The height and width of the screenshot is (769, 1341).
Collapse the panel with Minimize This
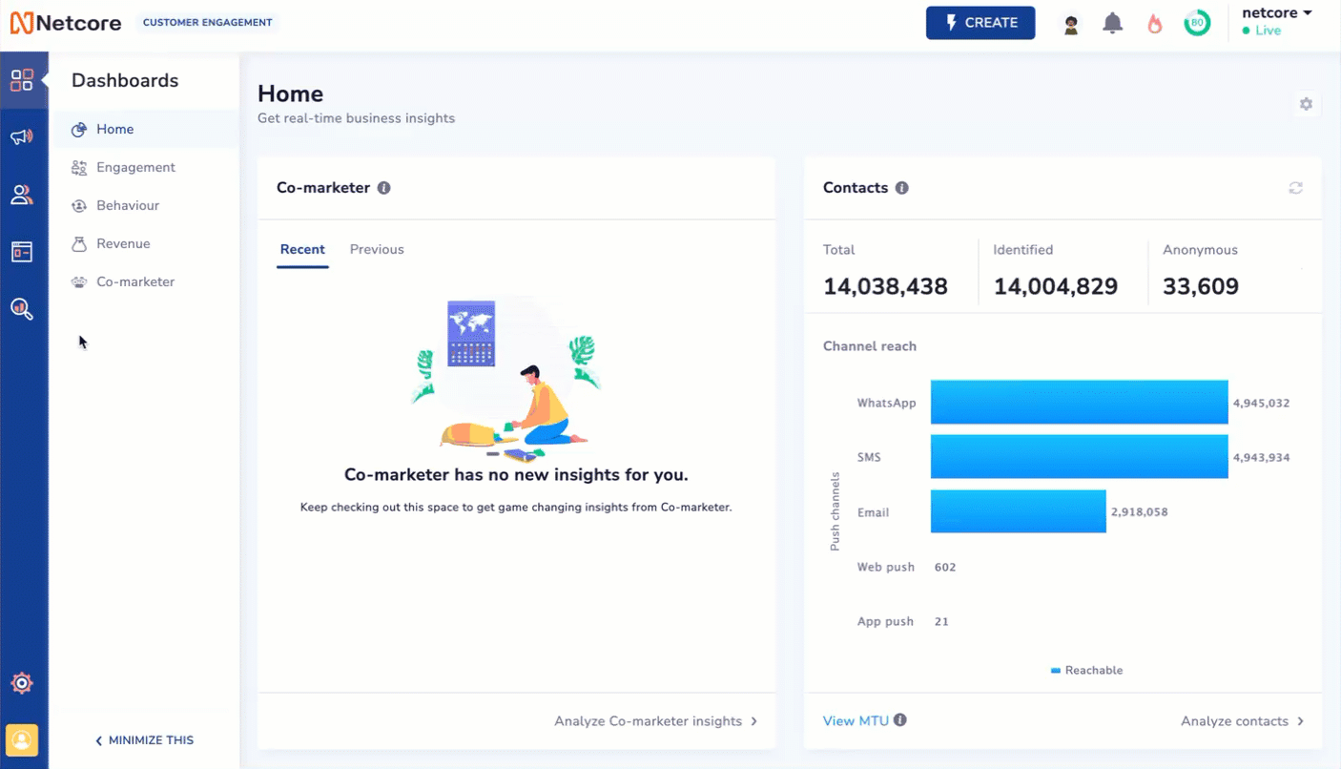[x=144, y=740]
